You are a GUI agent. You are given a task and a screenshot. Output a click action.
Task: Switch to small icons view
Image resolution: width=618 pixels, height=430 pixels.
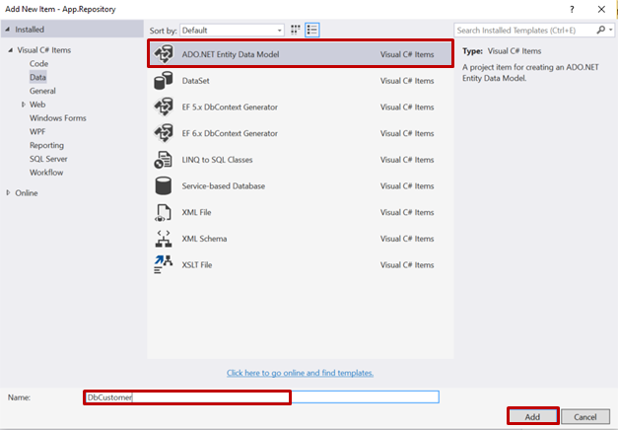296,30
